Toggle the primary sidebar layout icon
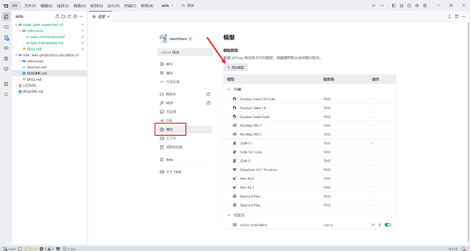This screenshot has height=251, width=470. (x=394, y=5)
